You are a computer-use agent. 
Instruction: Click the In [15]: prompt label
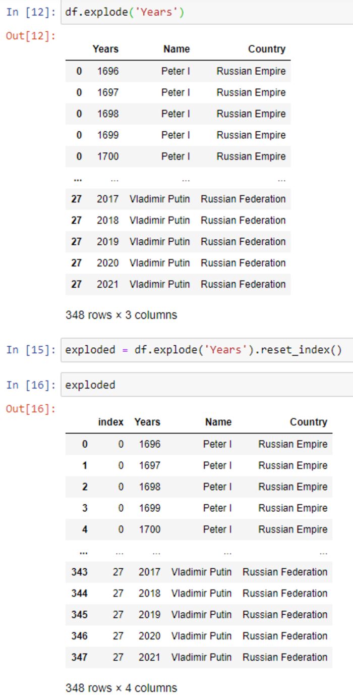31,350
